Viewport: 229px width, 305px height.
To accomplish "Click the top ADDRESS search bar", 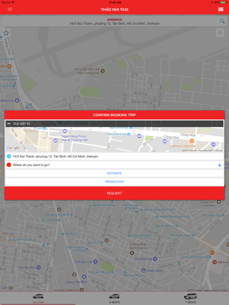I will click(x=114, y=21).
